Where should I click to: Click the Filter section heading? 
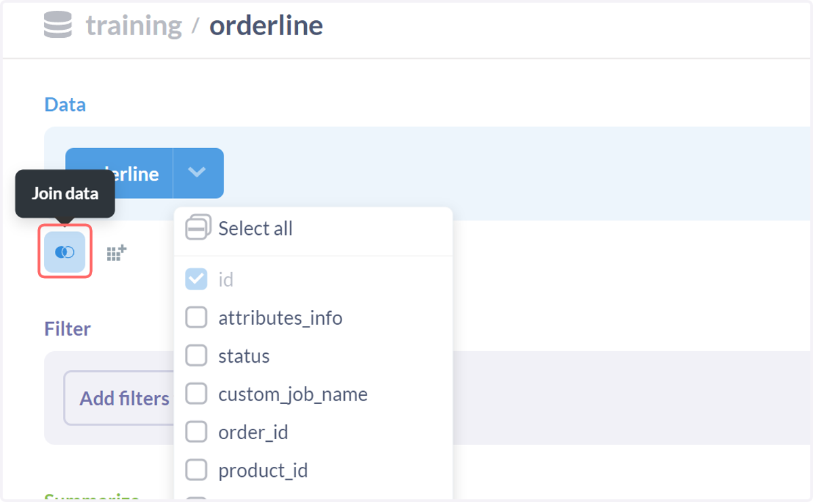(x=68, y=329)
